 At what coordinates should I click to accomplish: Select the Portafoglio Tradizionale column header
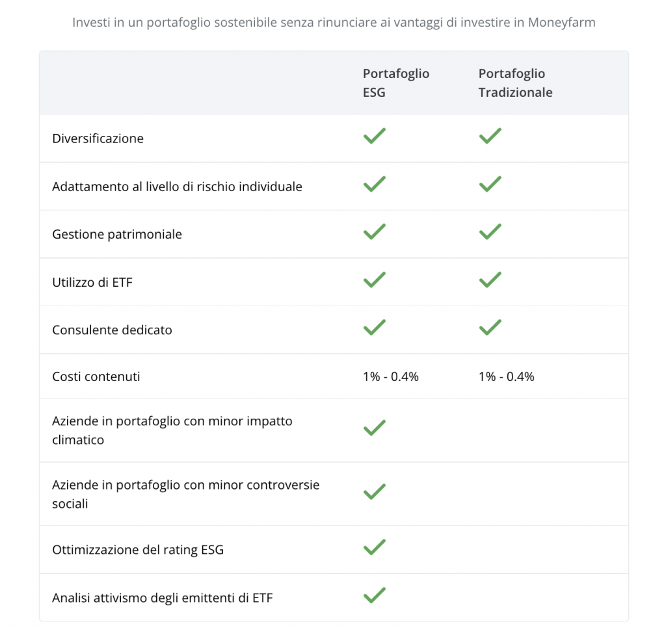tap(515, 83)
